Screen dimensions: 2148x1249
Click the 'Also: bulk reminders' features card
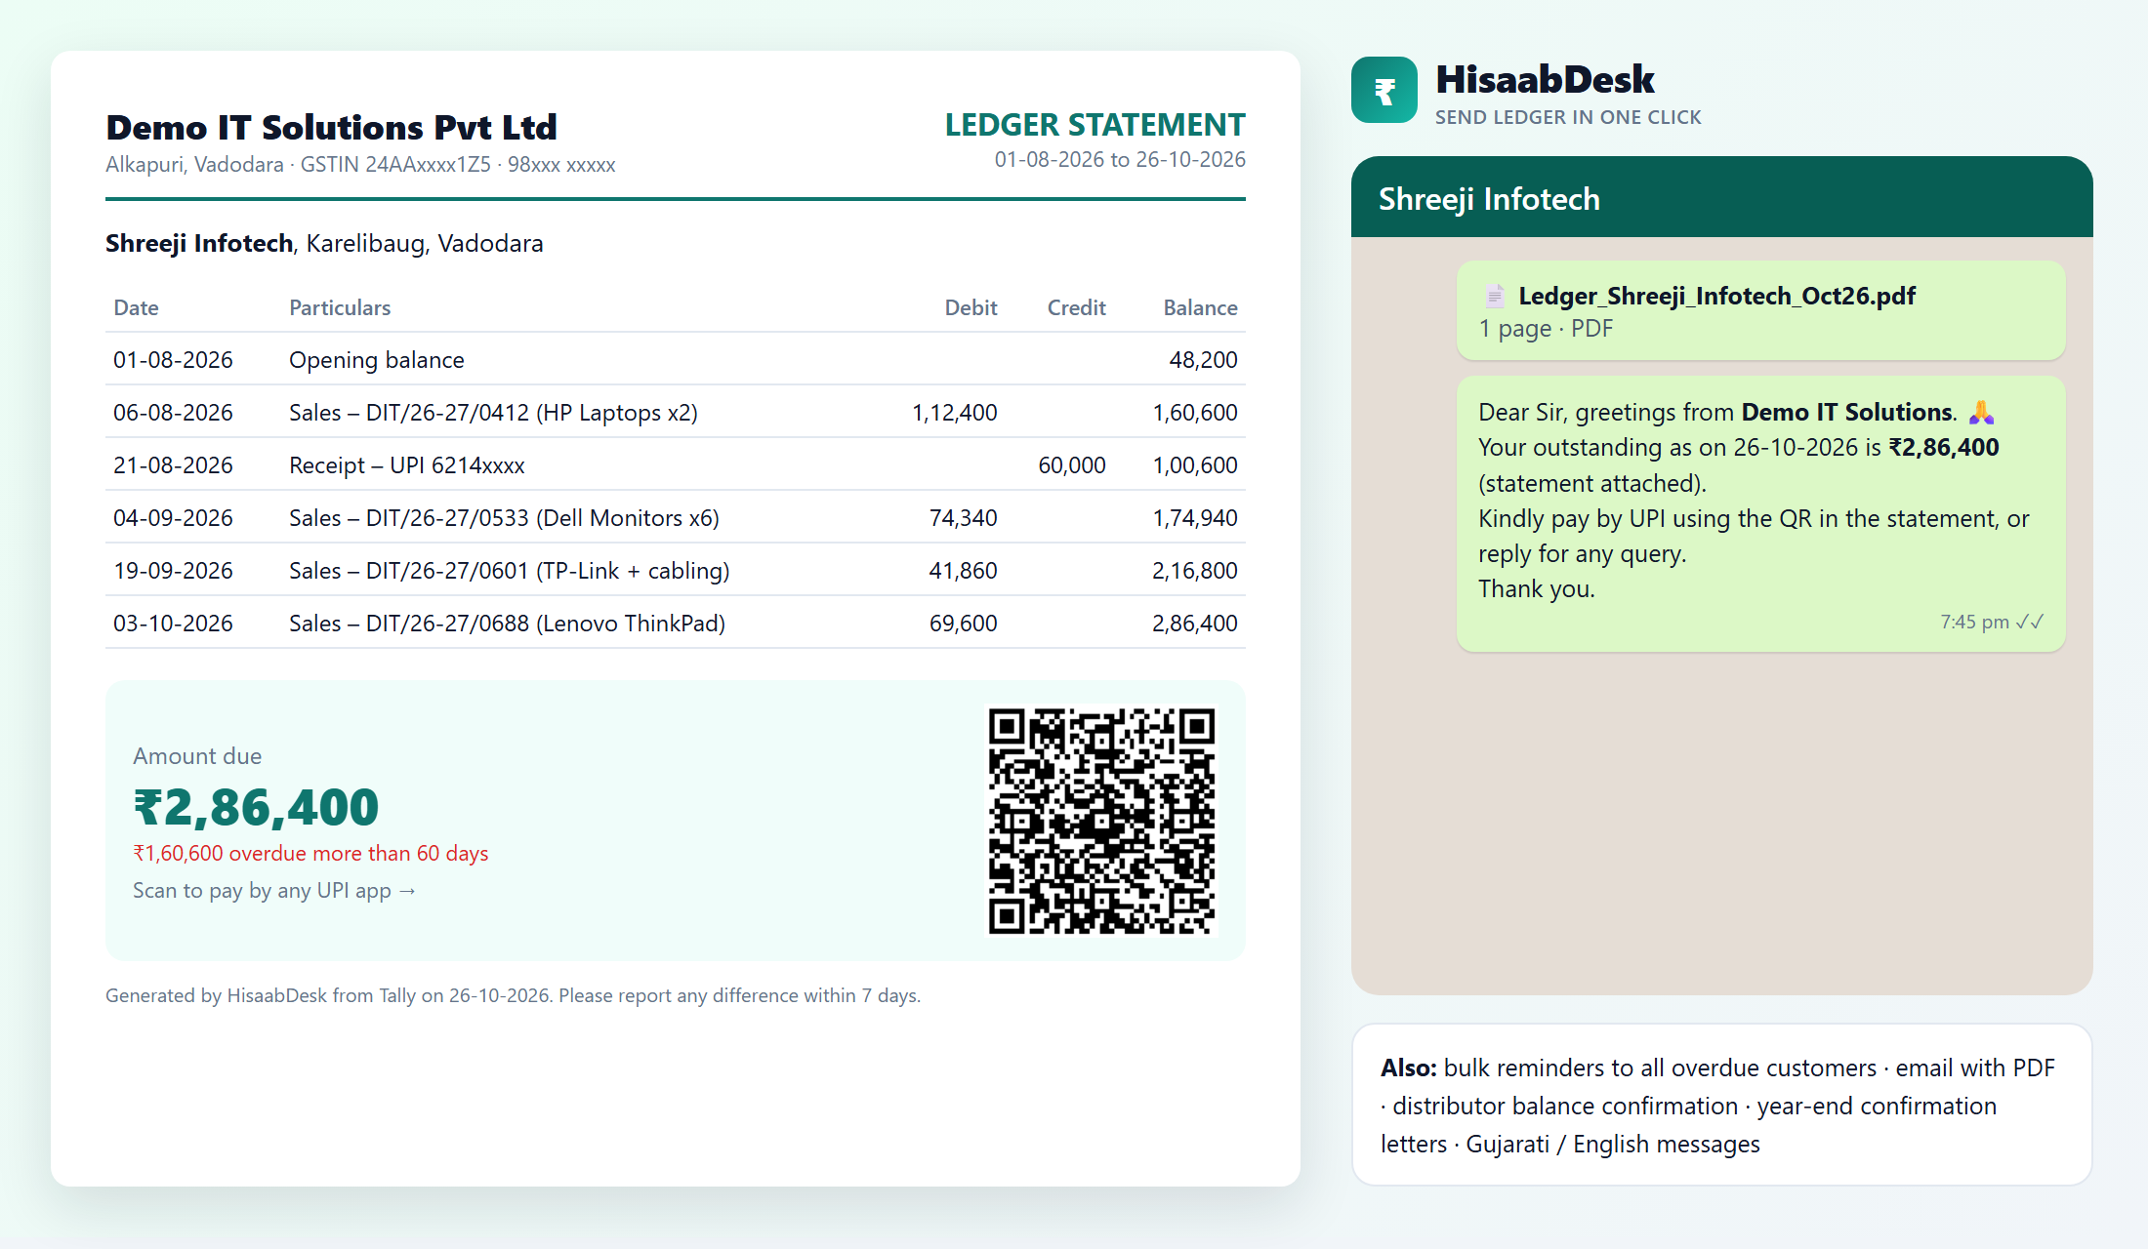pyautogui.click(x=1722, y=1105)
